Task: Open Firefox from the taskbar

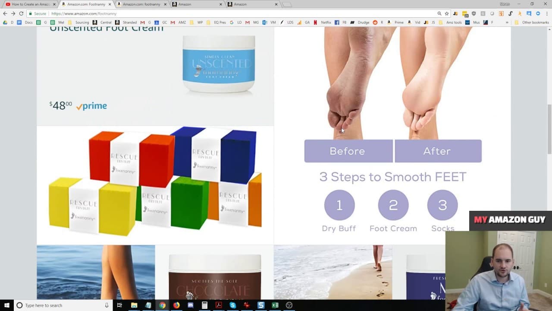Action: pos(176,305)
